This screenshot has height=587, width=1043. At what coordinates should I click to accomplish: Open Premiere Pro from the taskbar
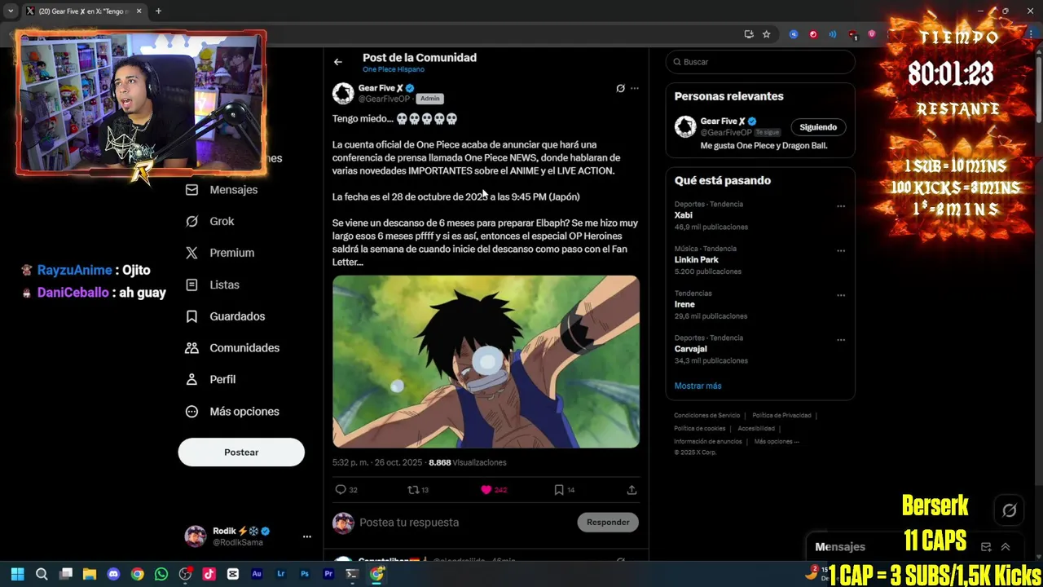pos(328,574)
